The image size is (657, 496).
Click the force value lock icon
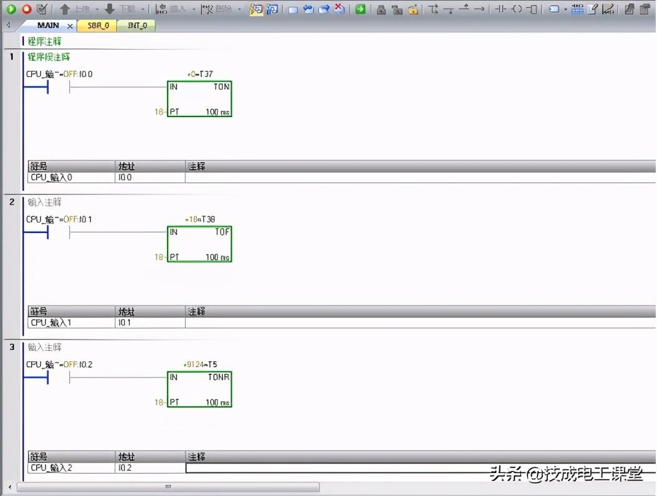381,9
